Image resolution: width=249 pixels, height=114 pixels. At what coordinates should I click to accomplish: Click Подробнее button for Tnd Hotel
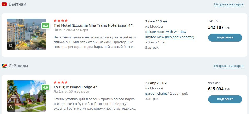click(x=225, y=38)
